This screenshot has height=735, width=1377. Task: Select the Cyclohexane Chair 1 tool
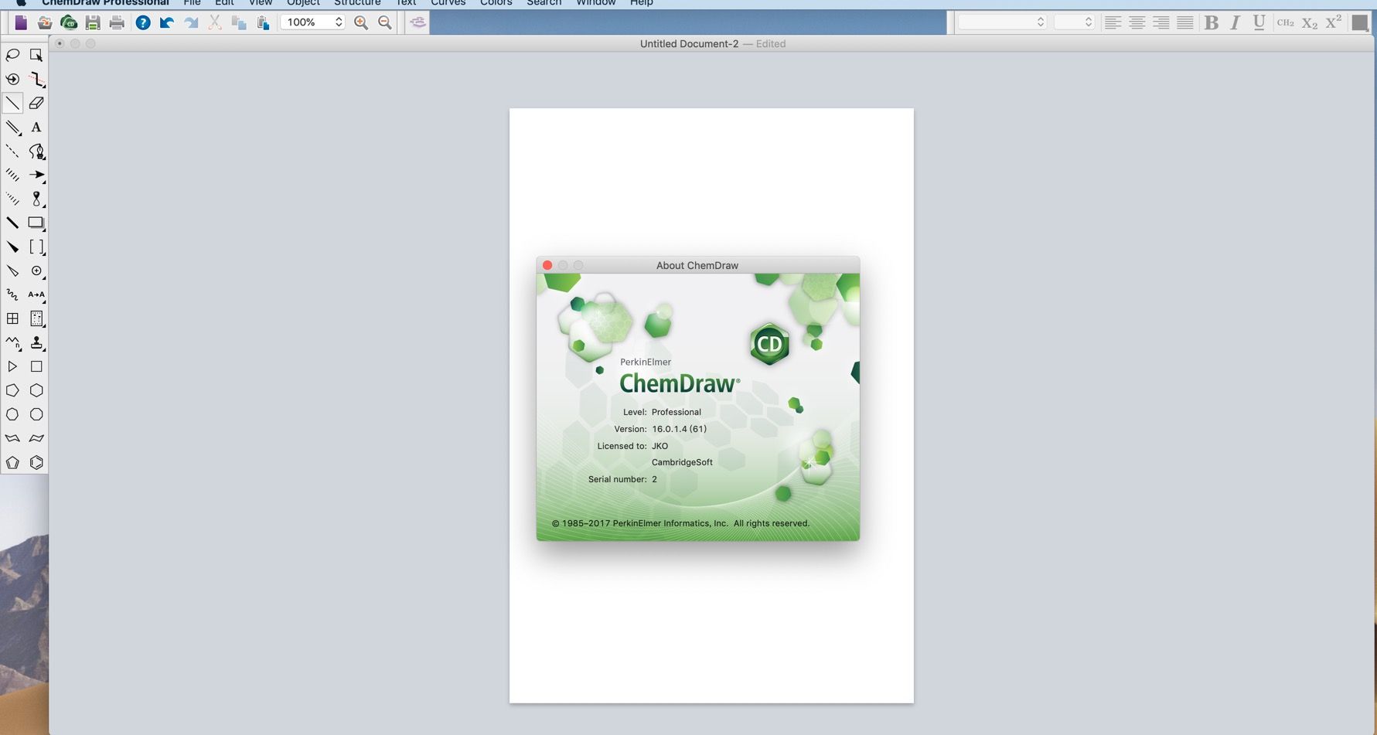tap(12, 438)
